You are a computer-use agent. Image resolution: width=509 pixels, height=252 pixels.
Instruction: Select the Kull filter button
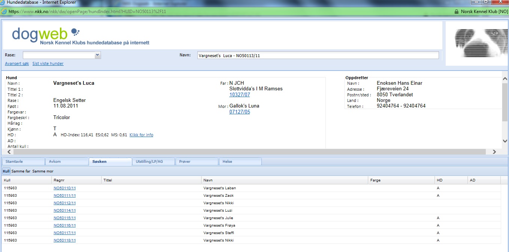[x=6, y=171]
